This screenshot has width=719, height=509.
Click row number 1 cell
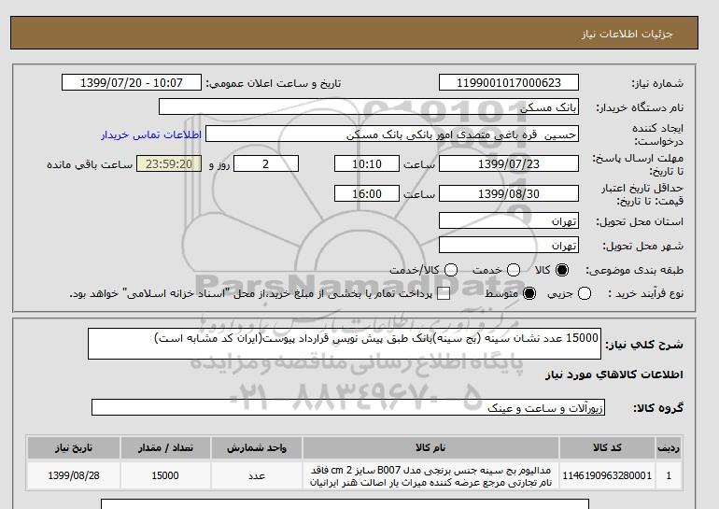point(669,476)
